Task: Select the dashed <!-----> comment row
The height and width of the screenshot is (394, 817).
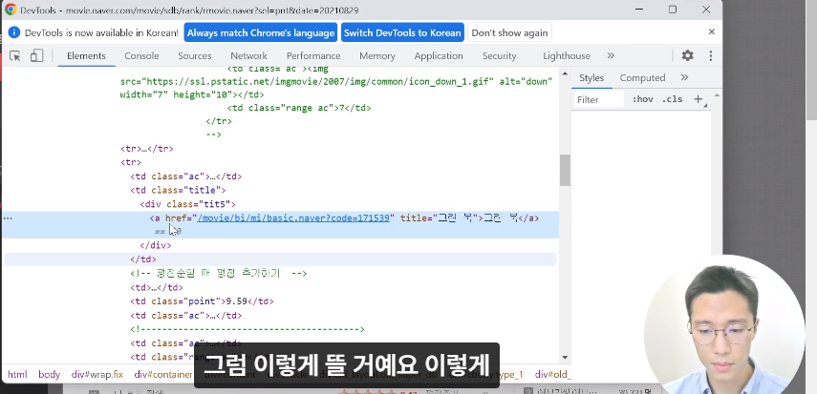Action: click(x=247, y=329)
